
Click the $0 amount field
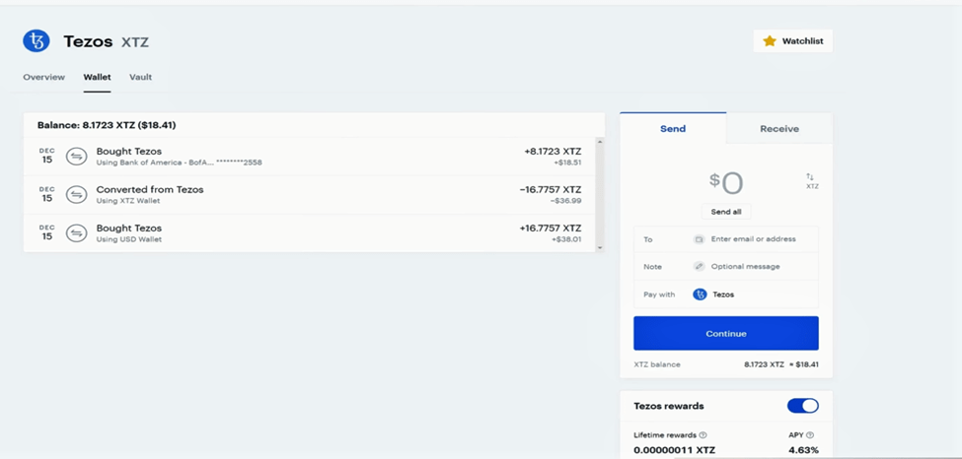[726, 182]
